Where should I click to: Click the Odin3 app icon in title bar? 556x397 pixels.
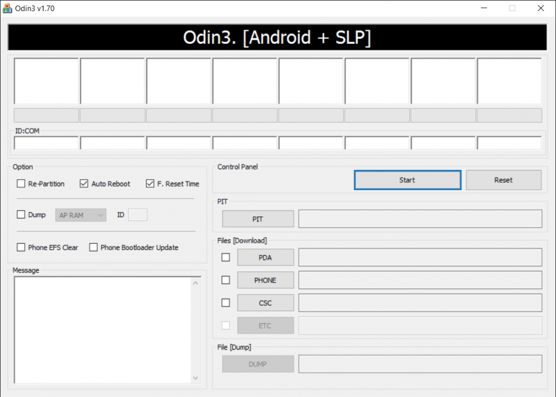pyautogui.click(x=8, y=8)
